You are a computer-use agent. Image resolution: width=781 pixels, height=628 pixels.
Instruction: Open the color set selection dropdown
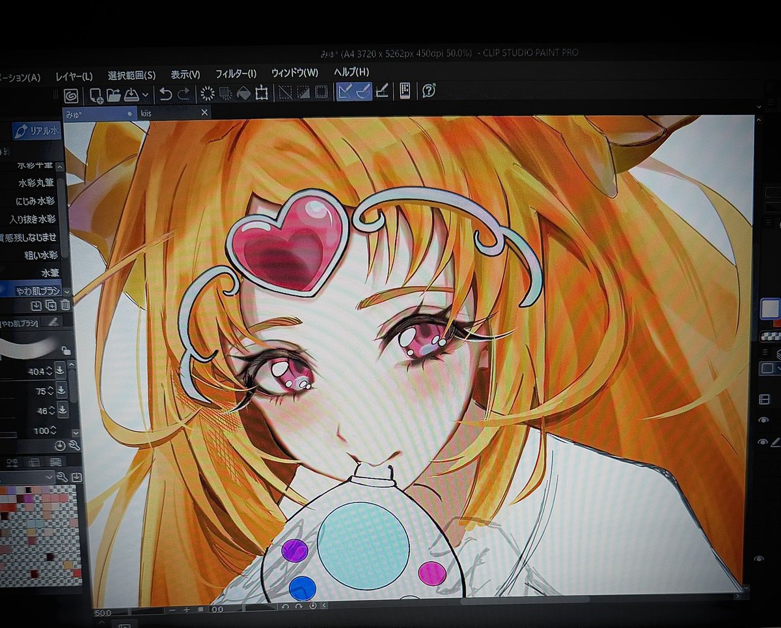click(27, 477)
